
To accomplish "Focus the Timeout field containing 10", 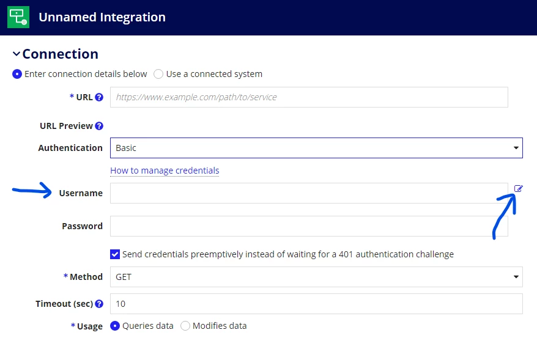I will pos(316,304).
